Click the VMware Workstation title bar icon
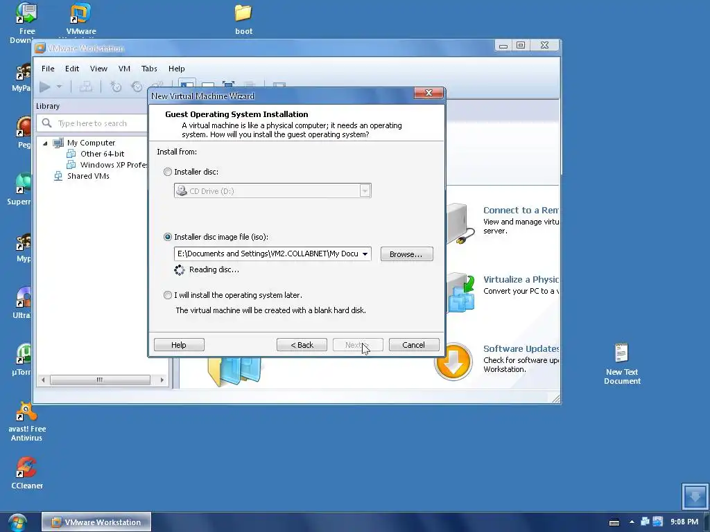This screenshot has height=532, width=710. coord(40,48)
